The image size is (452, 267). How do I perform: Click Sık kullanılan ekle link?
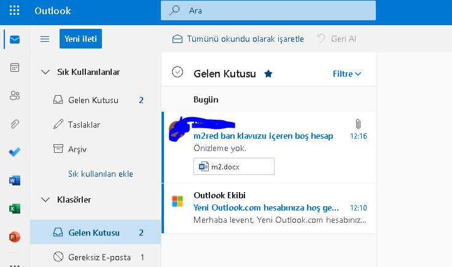click(101, 174)
